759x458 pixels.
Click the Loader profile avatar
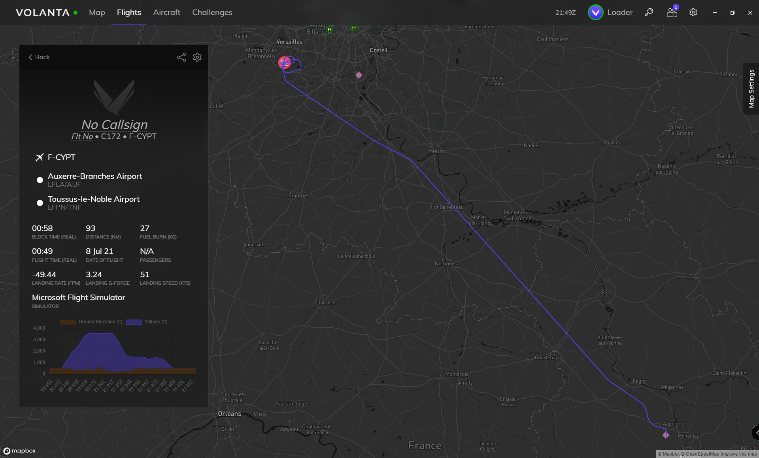[x=595, y=12]
